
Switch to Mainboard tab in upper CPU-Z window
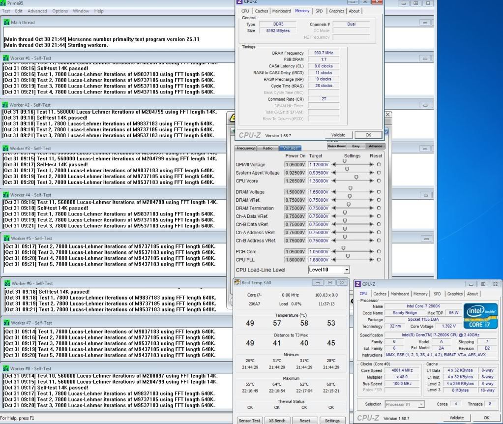click(281, 11)
